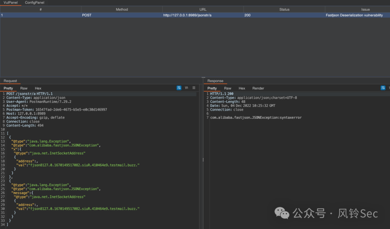Click the Date: Sun, 04 Dec 2022 response header
Viewport: 390px width, 229px height.
tap(243, 106)
